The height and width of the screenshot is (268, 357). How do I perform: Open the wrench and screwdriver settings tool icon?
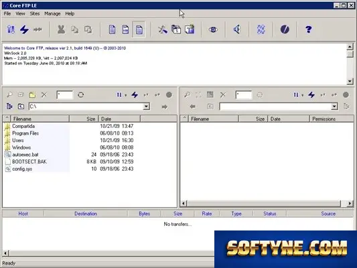pos(163,29)
